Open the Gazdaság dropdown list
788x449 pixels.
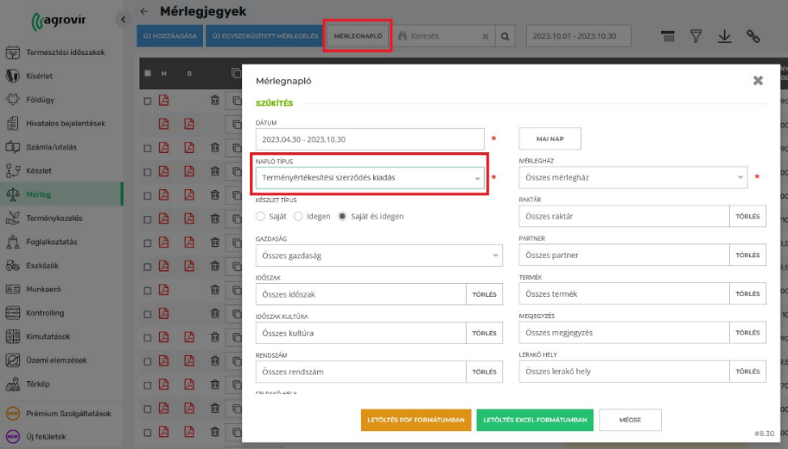[379, 256]
